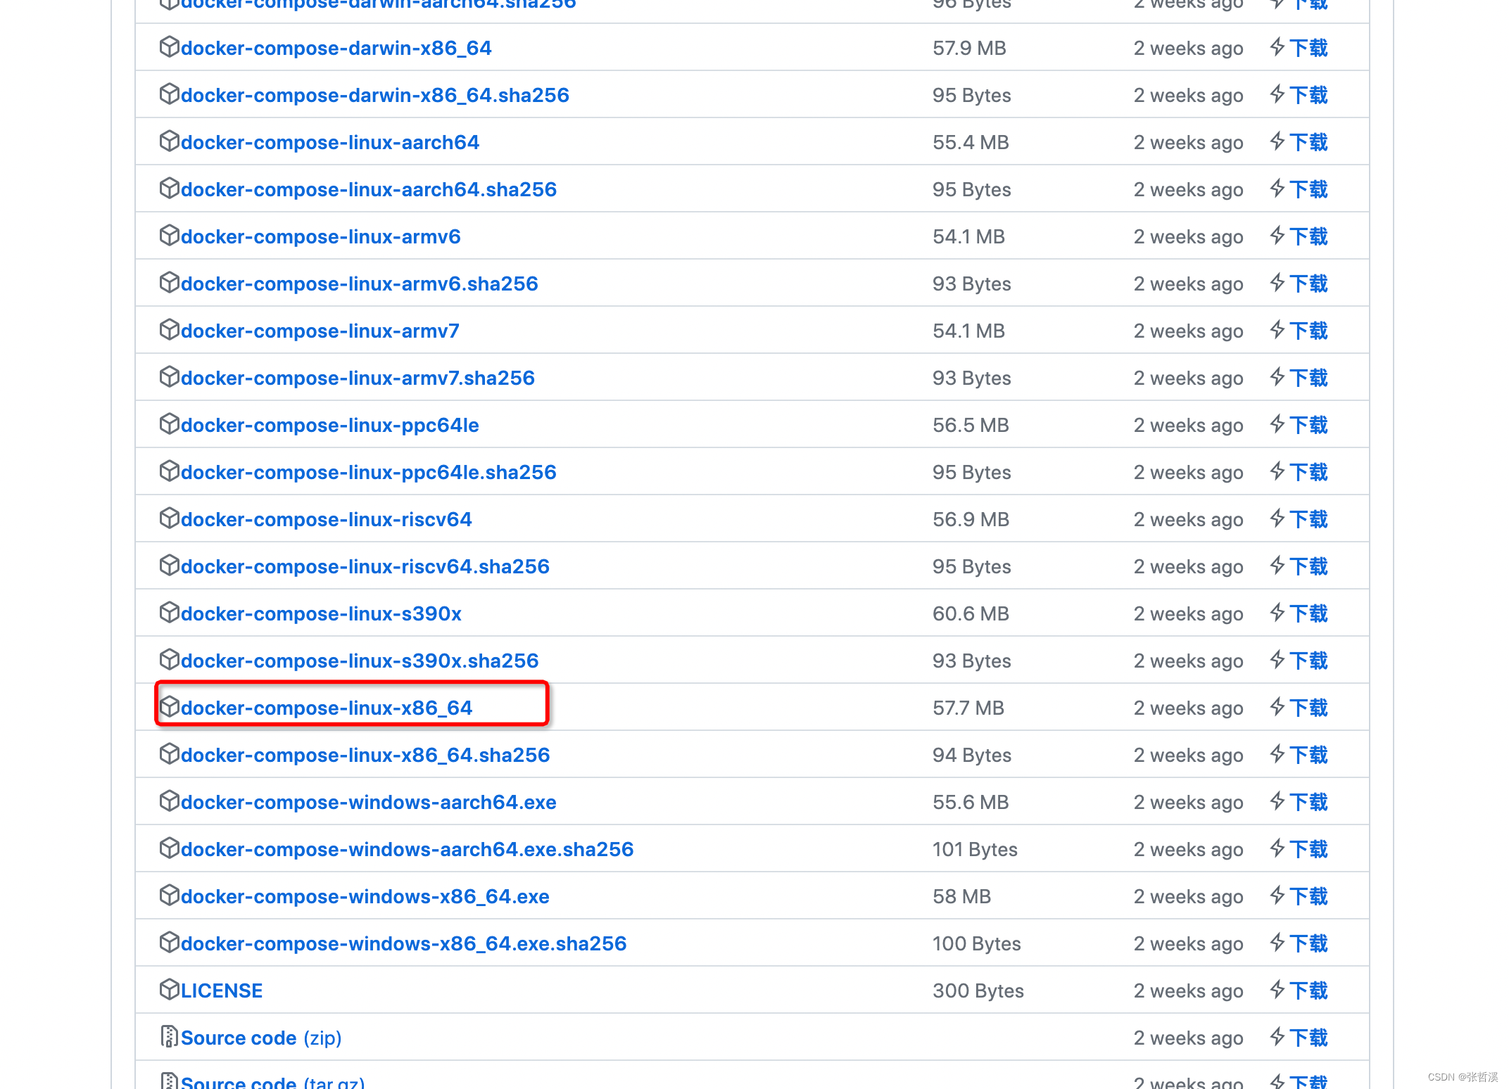This screenshot has height=1089, width=1509.
Task: Click package icon beside LICENSE
Action: tap(170, 989)
